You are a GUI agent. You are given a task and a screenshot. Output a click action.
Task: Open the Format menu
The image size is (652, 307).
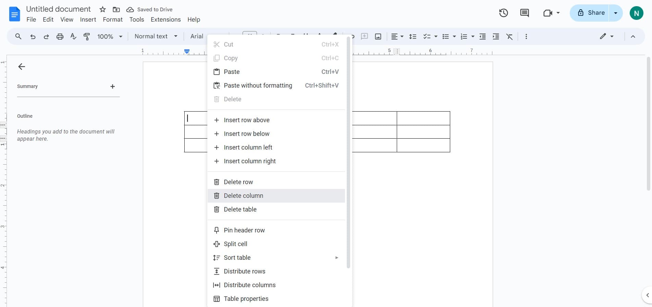(112, 20)
